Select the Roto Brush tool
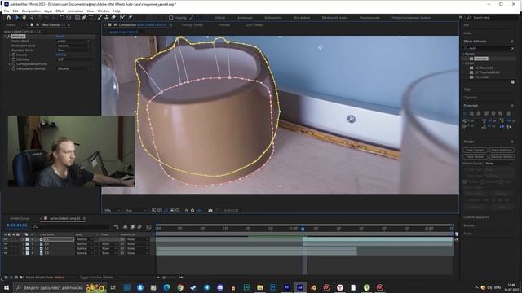This screenshot has height=293, width=522. tap(122, 17)
